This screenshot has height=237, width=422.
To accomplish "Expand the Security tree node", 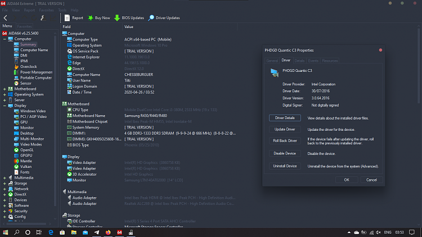I will 5,211.
